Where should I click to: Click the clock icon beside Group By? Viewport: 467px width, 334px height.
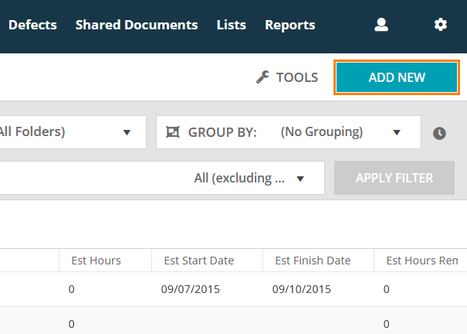click(439, 133)
